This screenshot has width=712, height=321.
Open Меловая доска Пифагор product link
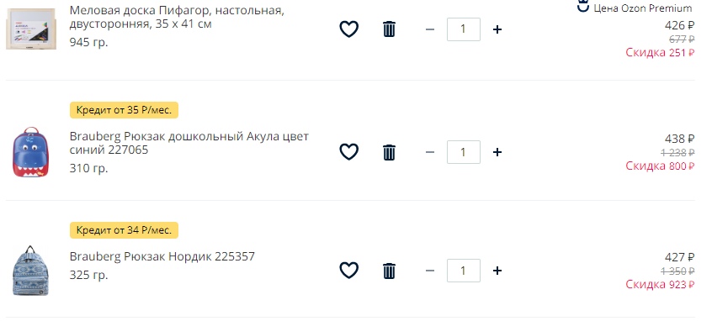click(177, 17)
